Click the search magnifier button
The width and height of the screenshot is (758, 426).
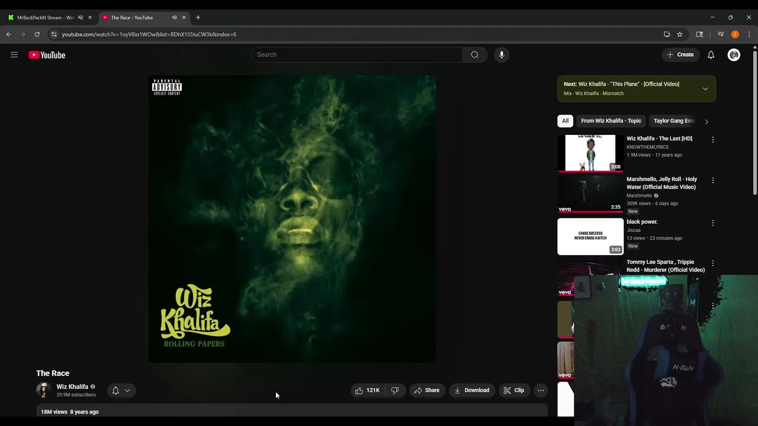point(475,54)
